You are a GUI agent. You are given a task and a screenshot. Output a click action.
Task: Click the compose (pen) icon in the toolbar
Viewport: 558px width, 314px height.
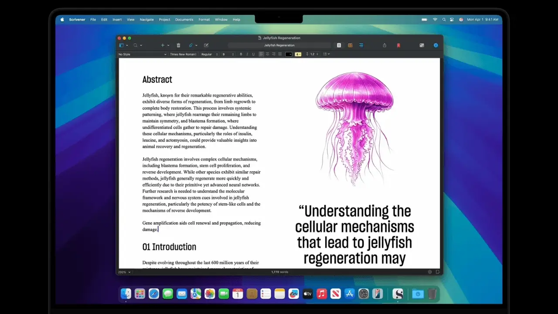click(206, 45)
